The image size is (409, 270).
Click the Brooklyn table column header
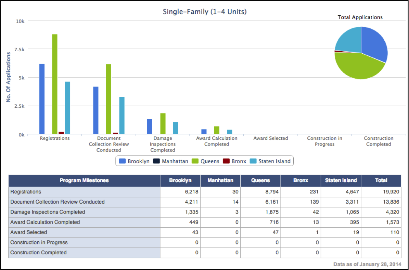(x=180, y=180)
